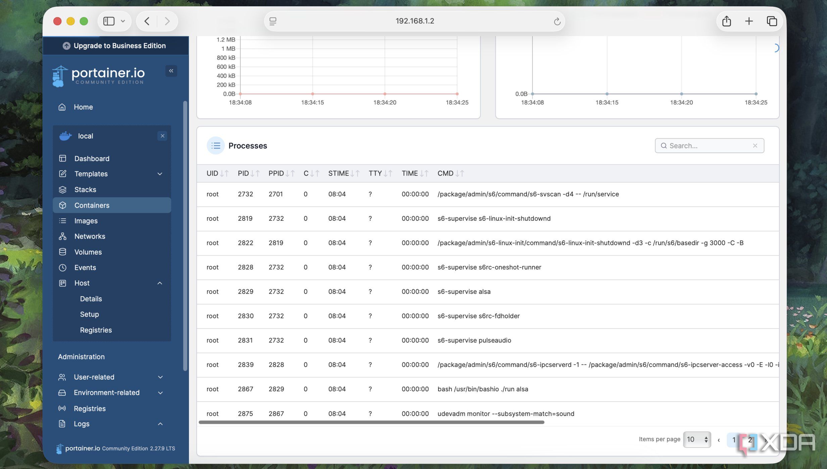Image resolution: width=827 pixels, height=469 pixels.
Task: Open Host Setup
Action: 89,314
